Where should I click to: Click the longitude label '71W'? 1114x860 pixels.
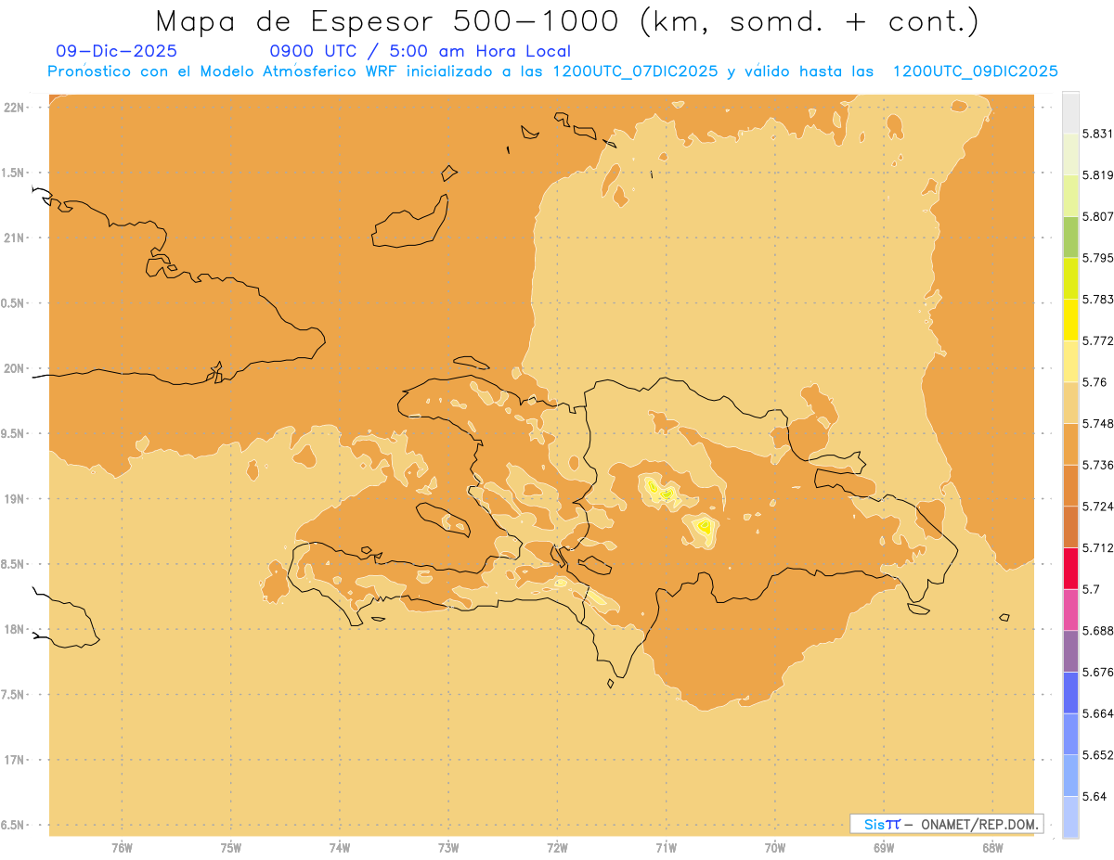coord(666,847)
